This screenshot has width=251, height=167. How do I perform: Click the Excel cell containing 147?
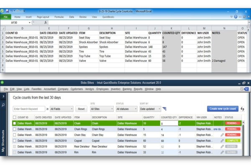(172, 47)
